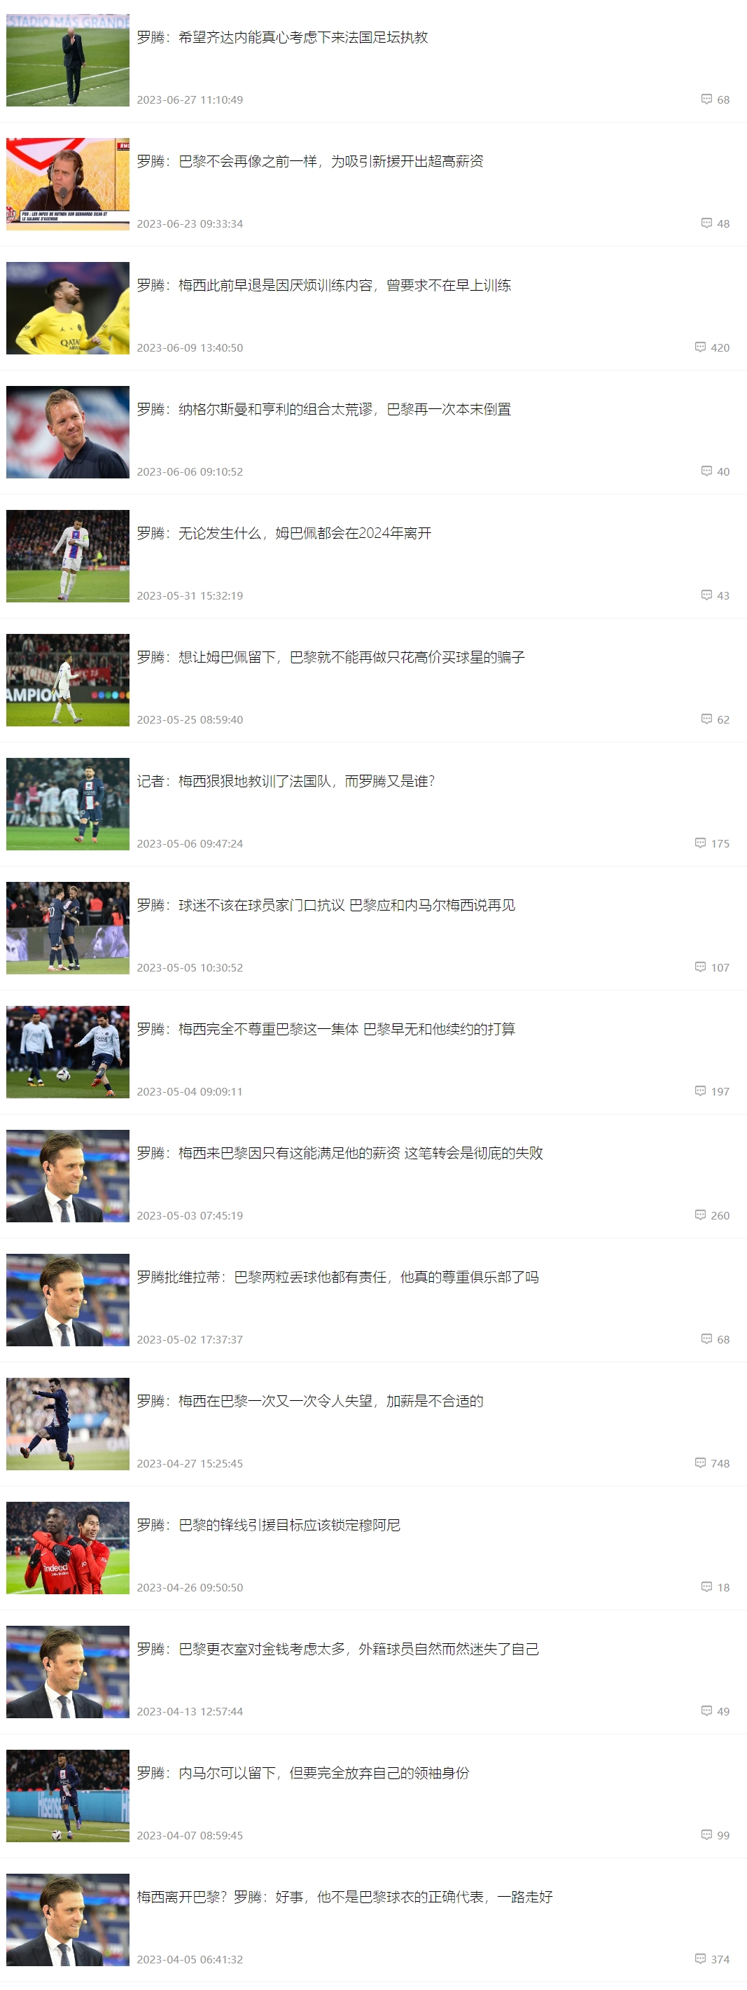
Task: Click the comment icon showing 420 comments
Action: pos(700,347)
